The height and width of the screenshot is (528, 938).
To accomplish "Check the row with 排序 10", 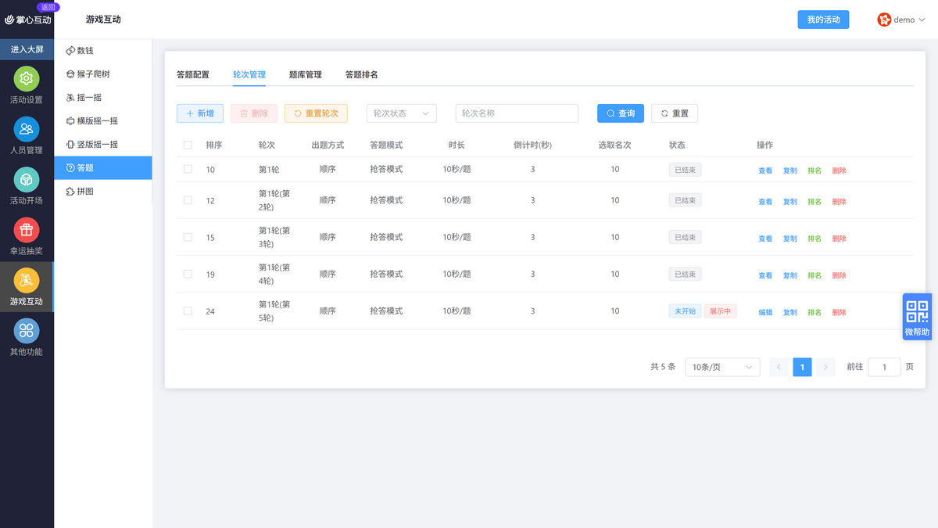I will (188, 169).
